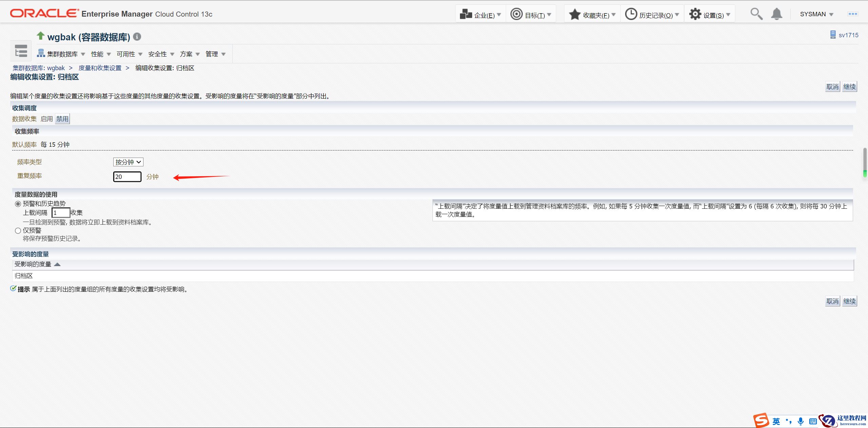Click the info icon beside wgbak title
868x428 pixels.
(x=137, y=37)
